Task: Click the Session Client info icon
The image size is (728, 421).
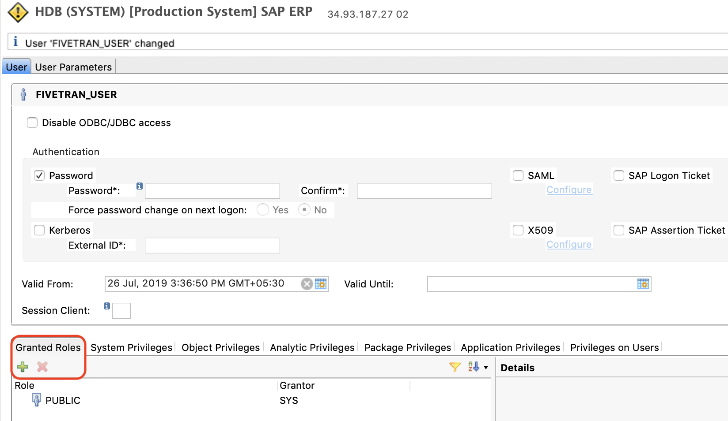Action: coord(107,306)
